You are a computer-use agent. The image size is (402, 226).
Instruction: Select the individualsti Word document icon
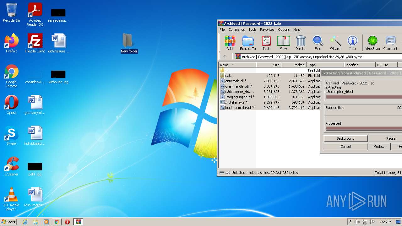[x=35, y=136]
